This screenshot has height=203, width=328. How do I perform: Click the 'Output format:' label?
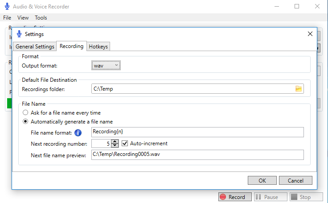click(x=40, y=66)
